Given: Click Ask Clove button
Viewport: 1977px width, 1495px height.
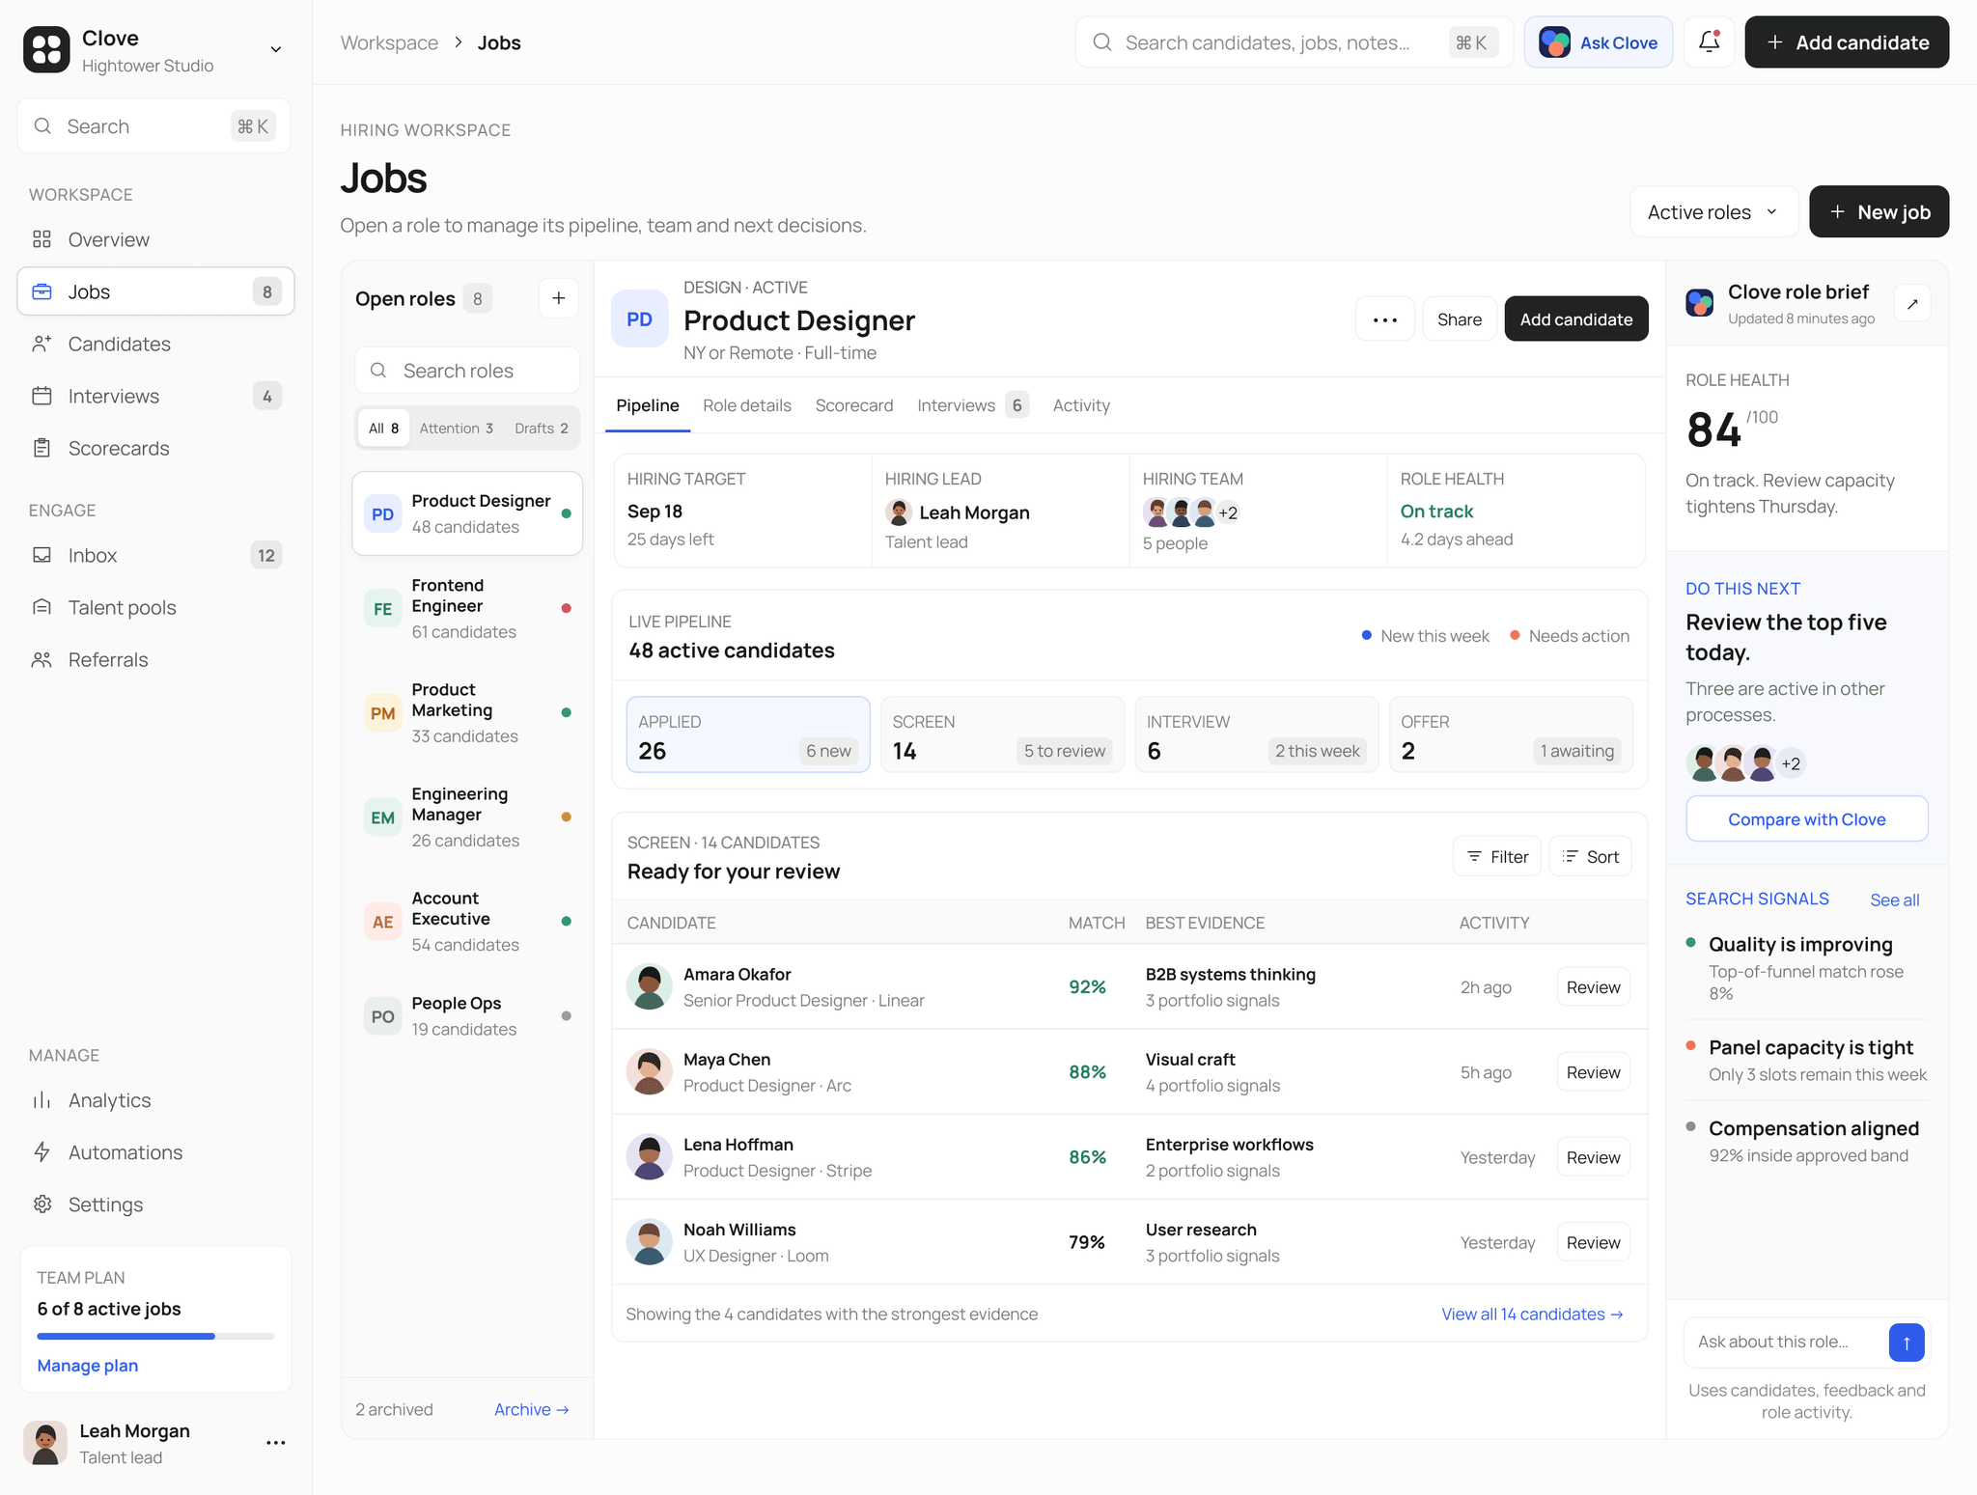Looking at the screenshot, I should coord(1599,42).
